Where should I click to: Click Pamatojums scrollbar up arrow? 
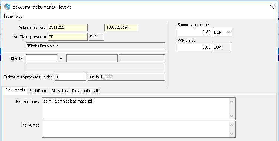point(232,101)
